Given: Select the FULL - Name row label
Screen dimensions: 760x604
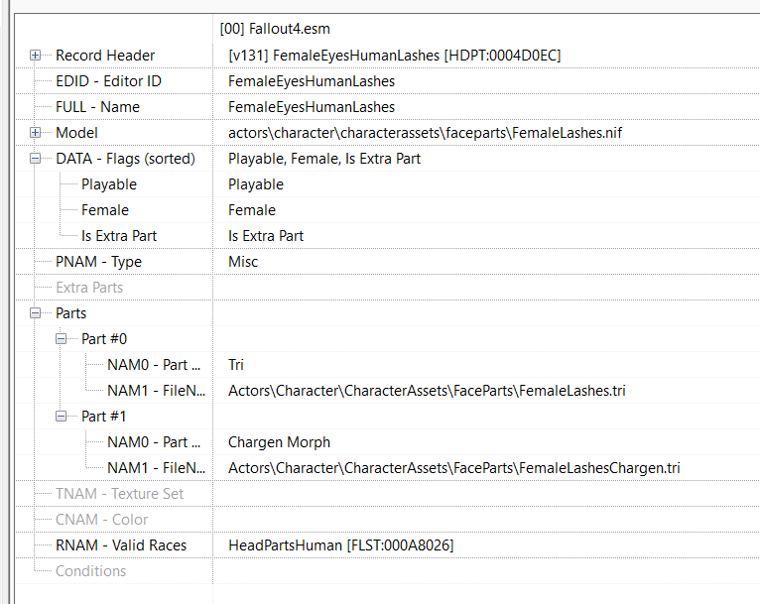Looking at the screenshot, I should click(97, 107).
